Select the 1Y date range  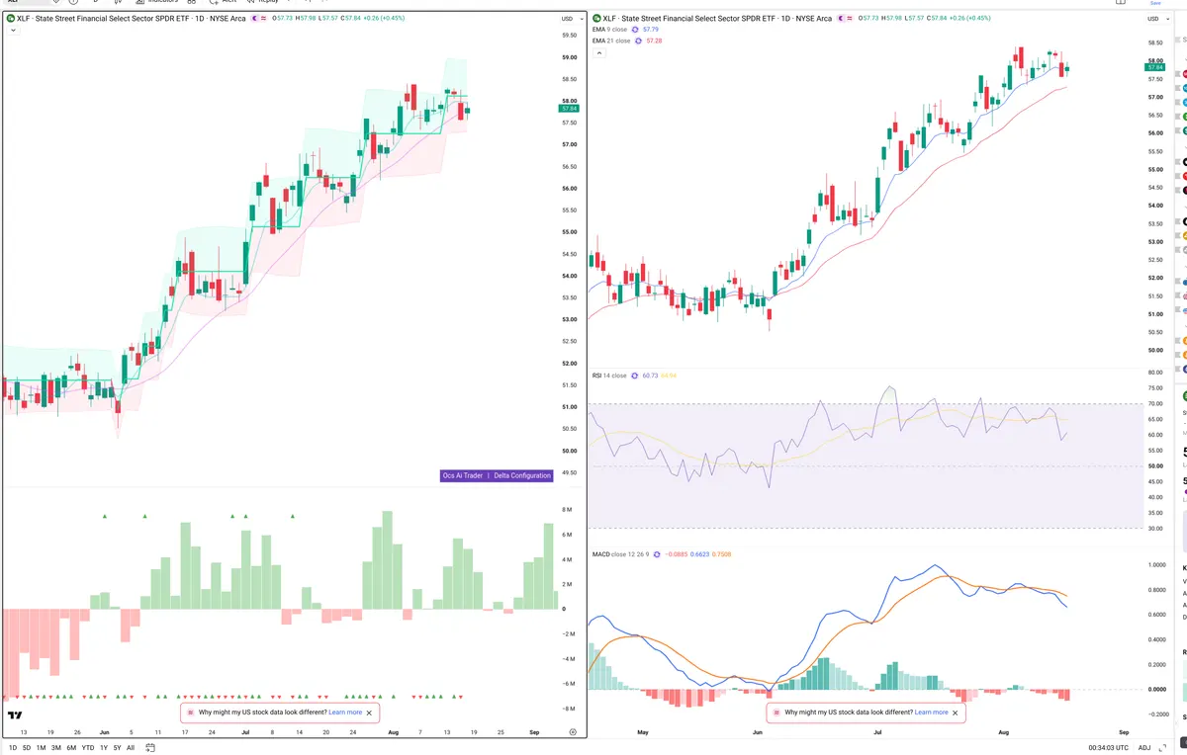[104, 748]
